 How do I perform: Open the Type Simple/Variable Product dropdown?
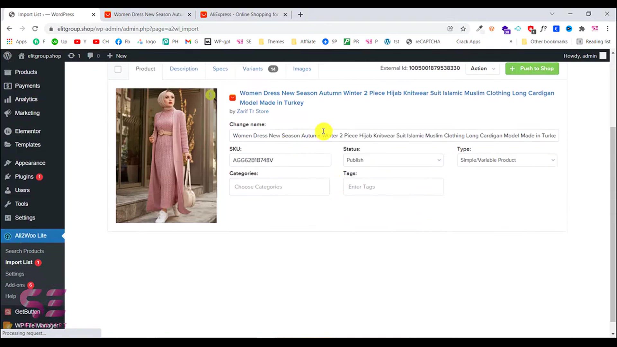click(507, 160)
